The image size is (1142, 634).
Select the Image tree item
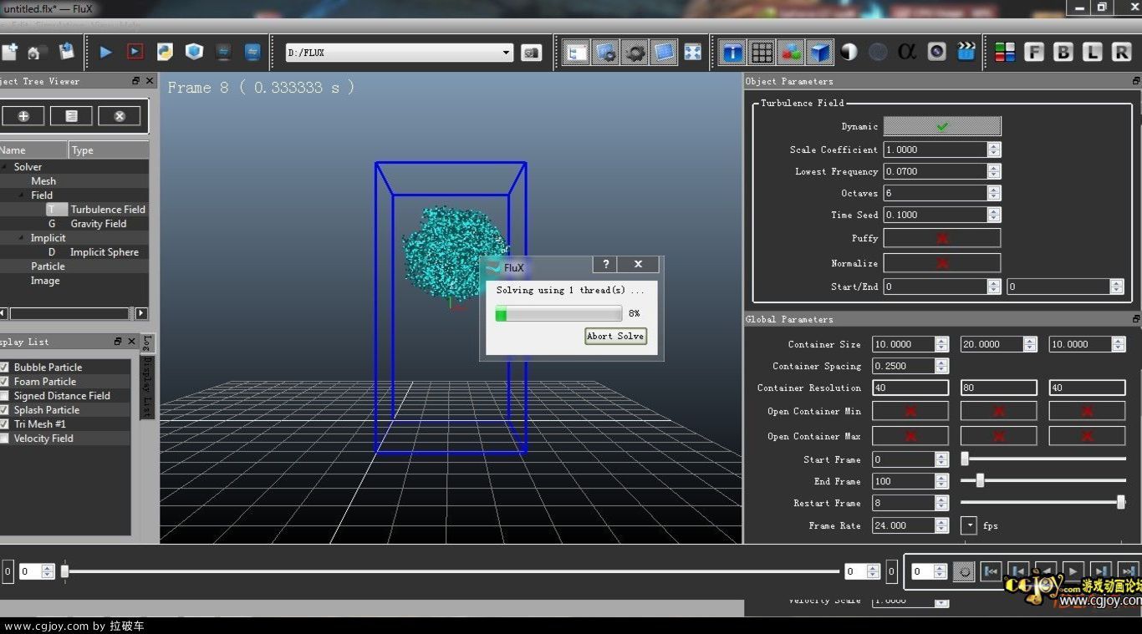(45, 281)
